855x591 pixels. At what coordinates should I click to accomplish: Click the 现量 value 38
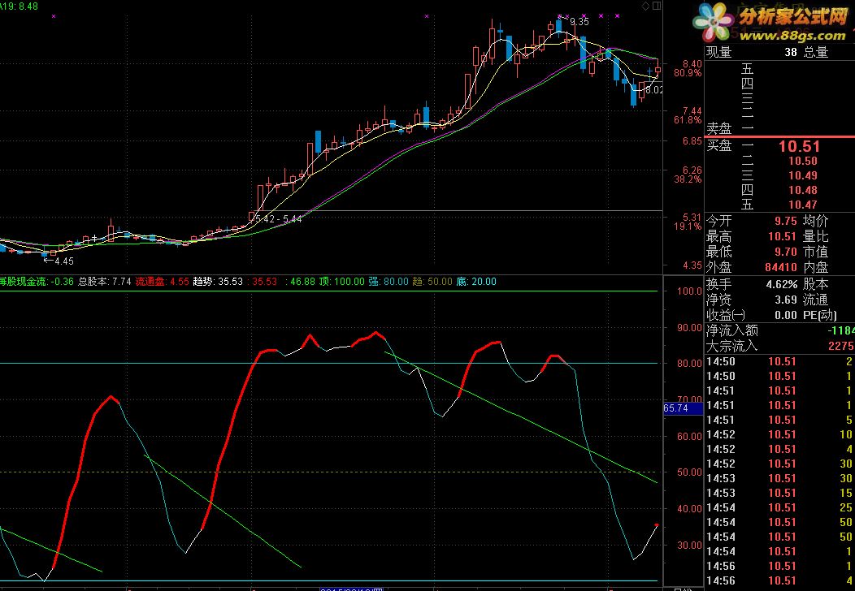[791, 52]
